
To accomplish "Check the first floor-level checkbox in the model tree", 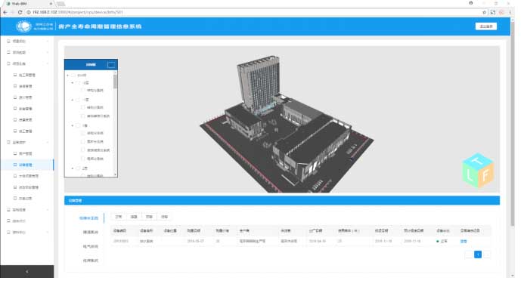I will click(78, 82).
